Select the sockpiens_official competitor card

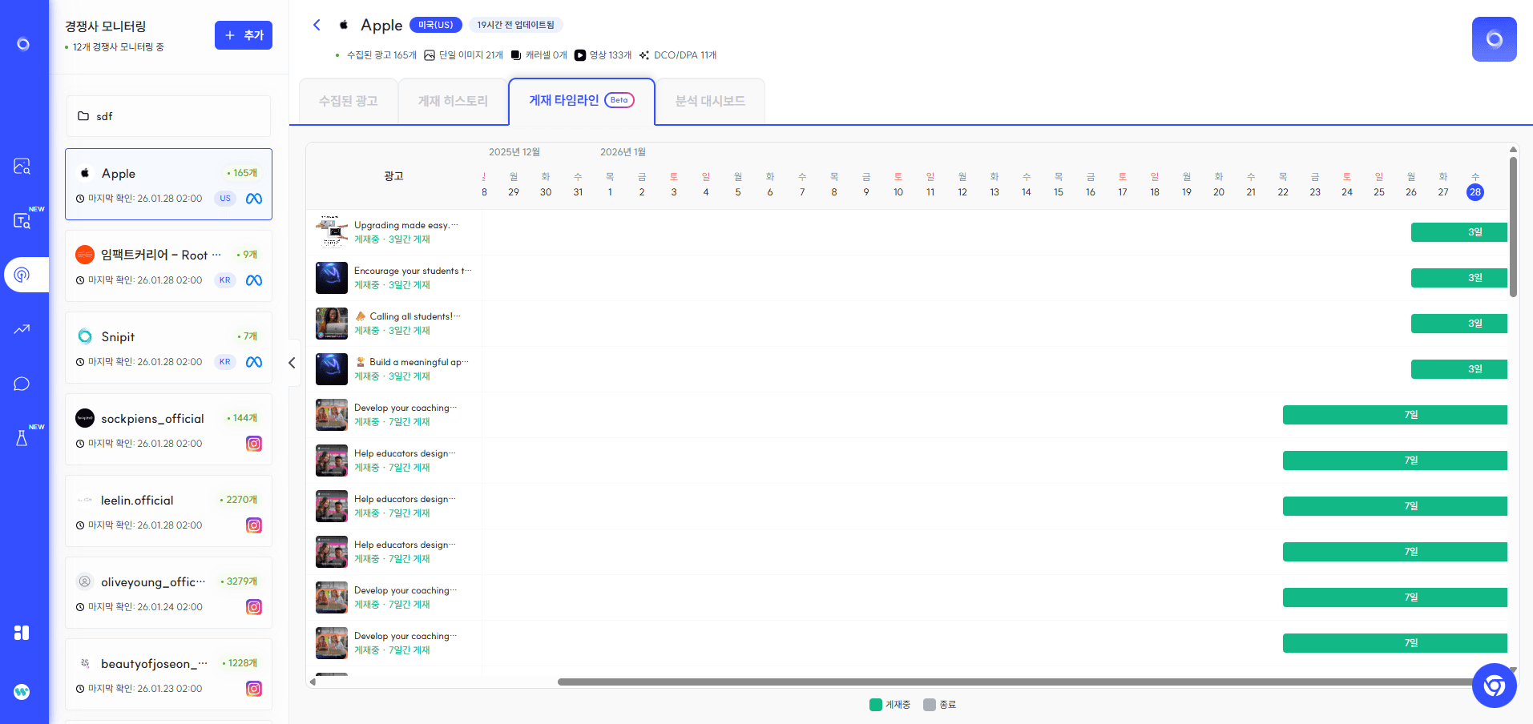click(168, 429)
